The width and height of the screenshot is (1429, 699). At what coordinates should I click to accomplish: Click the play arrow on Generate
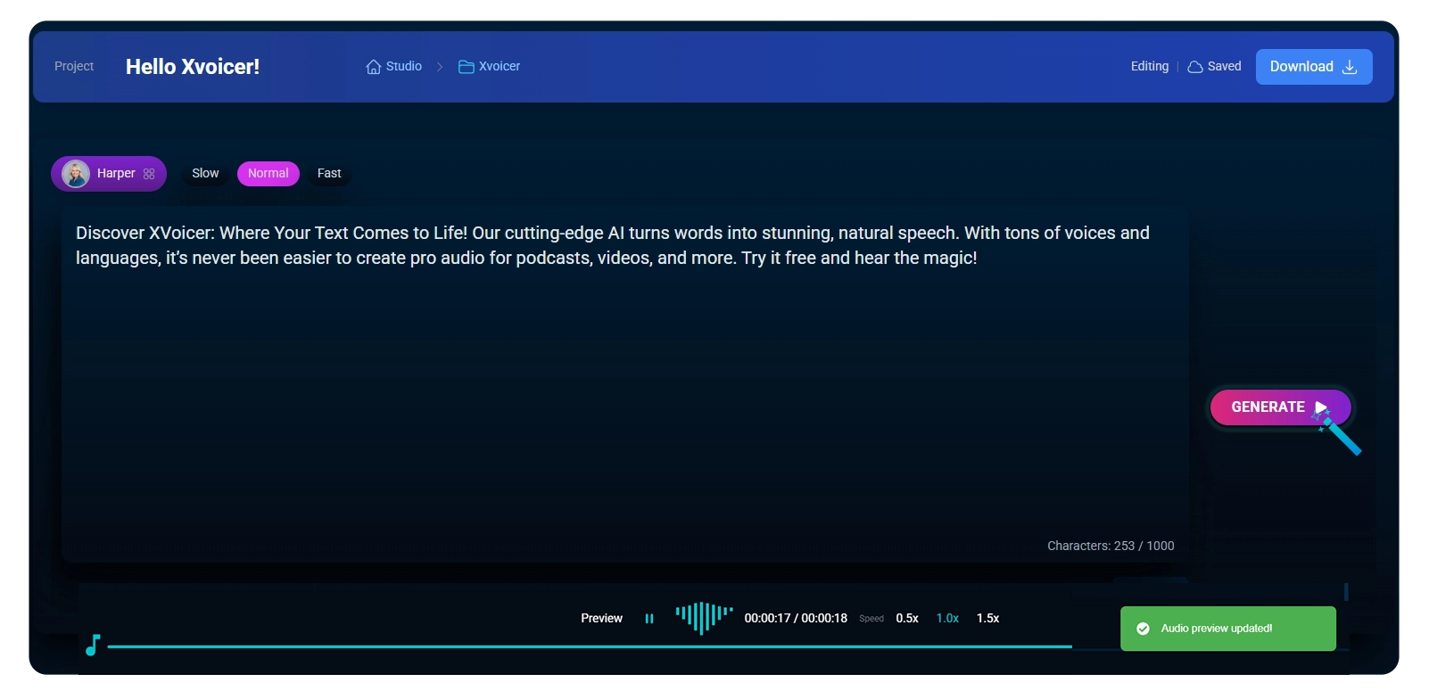(1321, 407)
